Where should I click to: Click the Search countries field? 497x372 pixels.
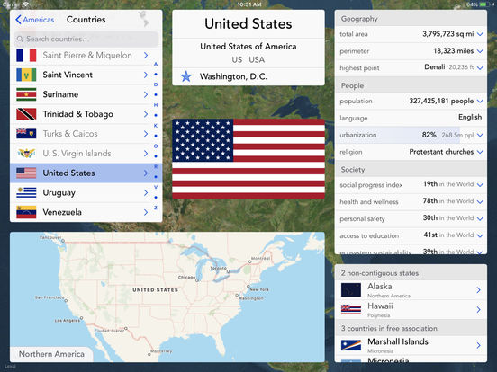(86, 39)
